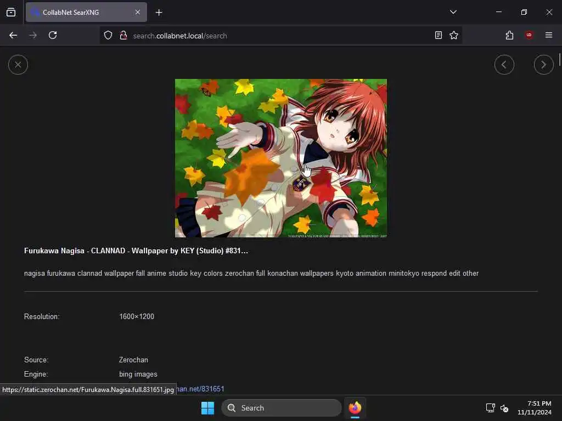Bookmark this page with the star
The image size is (562, 421).
(454, 36)
